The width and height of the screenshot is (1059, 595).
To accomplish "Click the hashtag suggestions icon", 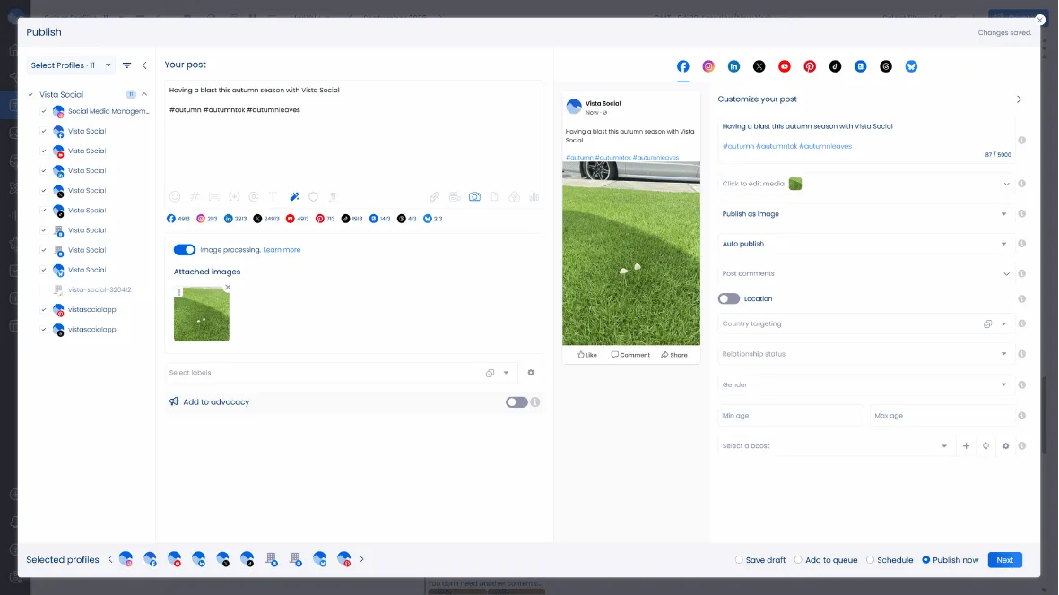I will point(195,196).
